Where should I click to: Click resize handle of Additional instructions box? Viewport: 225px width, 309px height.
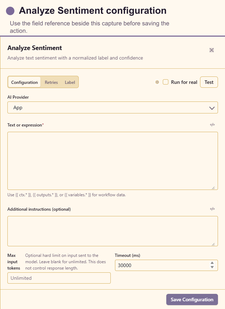tap(213, 244)
